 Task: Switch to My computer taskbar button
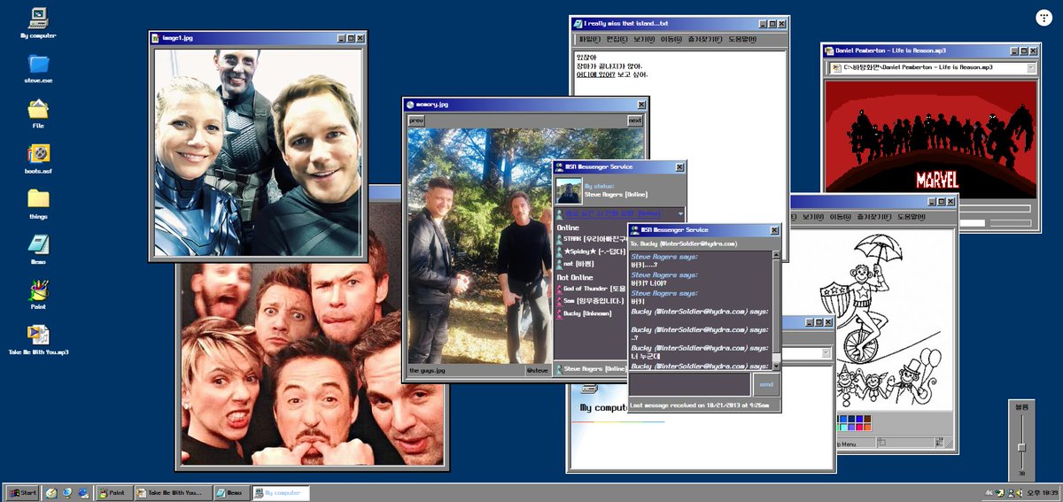[x=280, y=492]
